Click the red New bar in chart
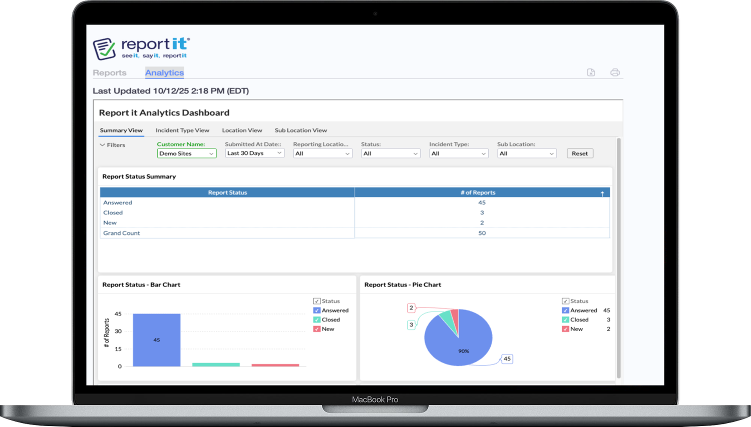Image resolution: width=751 pixels, height=427 pixels. coord(275,365)
